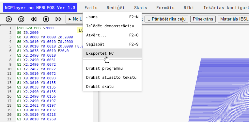Open the No L dropdown button
The width and height of the screenshot is (249, 122).
click(x=74, y=19)
